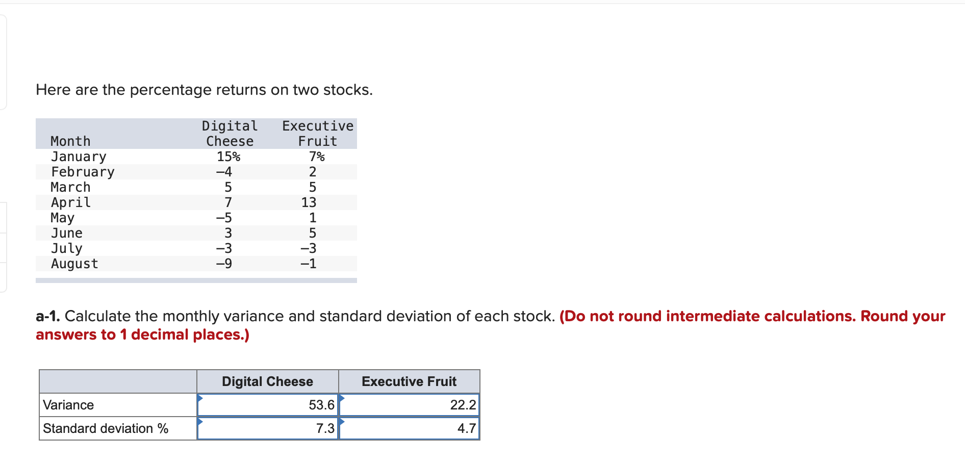Screen dimensions: 965x463
Task: Click the a-1 question label
Action: (x=48, y=316)
